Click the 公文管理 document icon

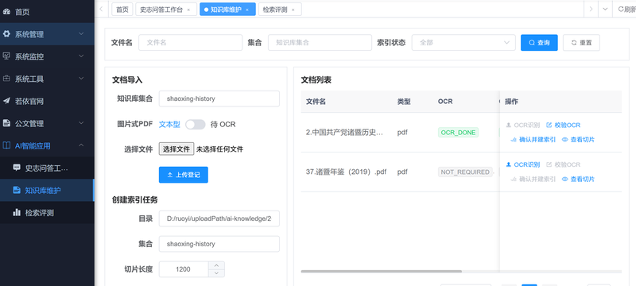[6, 123]
